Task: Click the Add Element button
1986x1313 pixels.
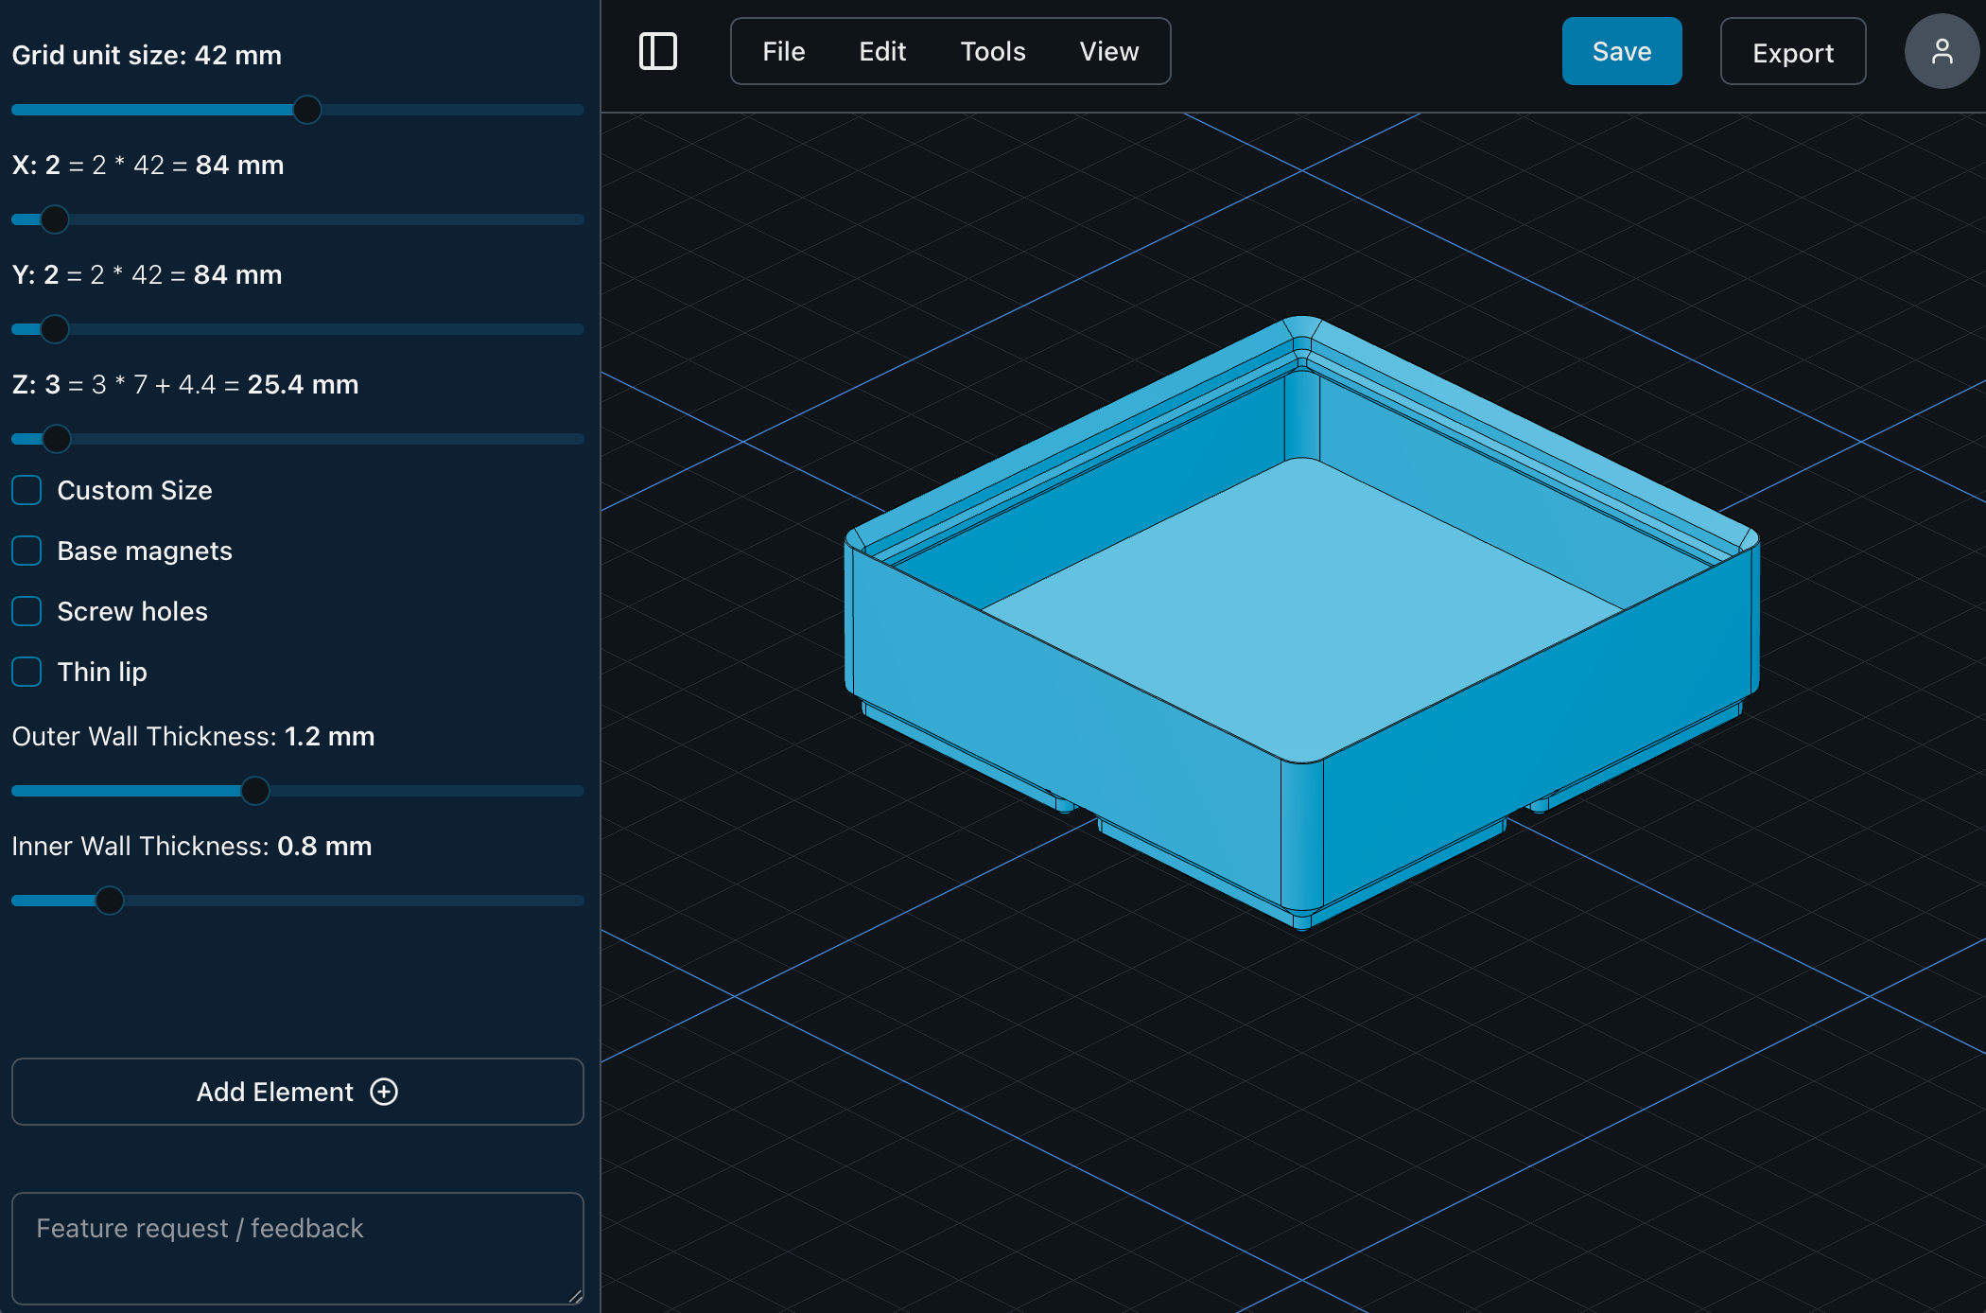Action: [298, 1092]
